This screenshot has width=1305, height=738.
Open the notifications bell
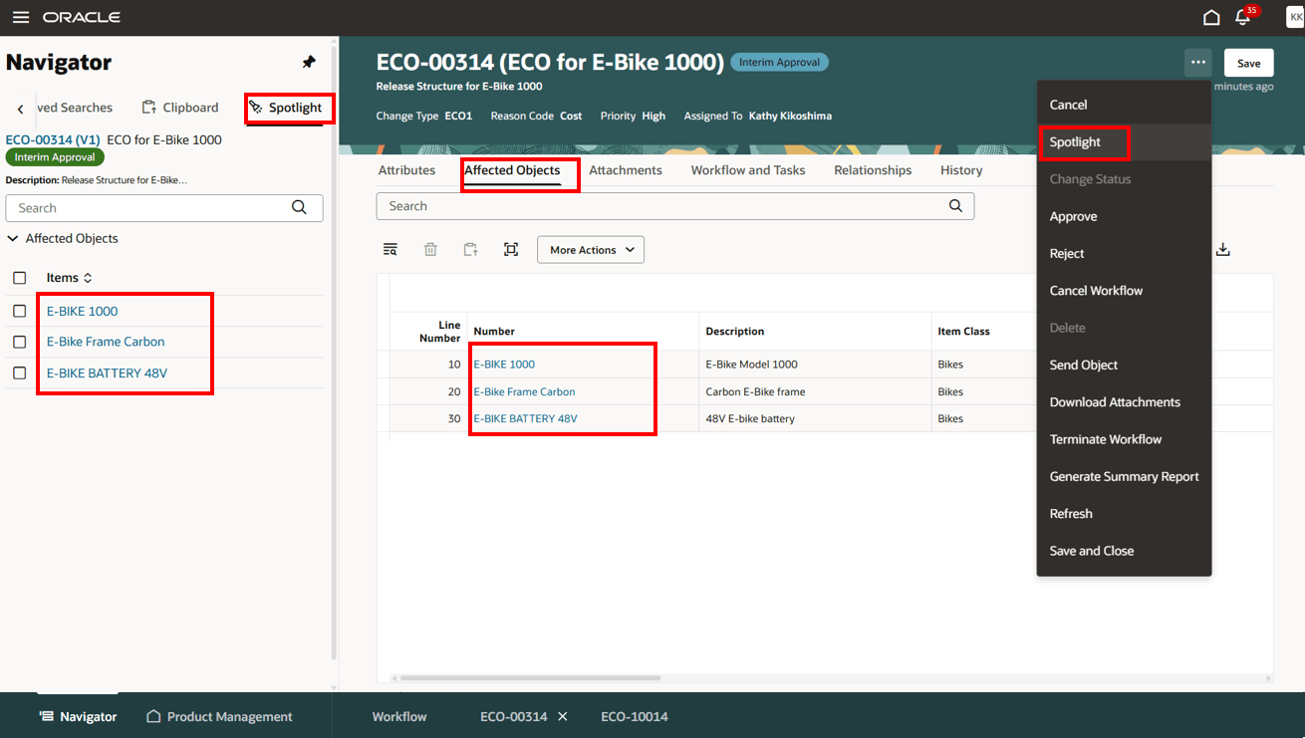coord(1243,17)
